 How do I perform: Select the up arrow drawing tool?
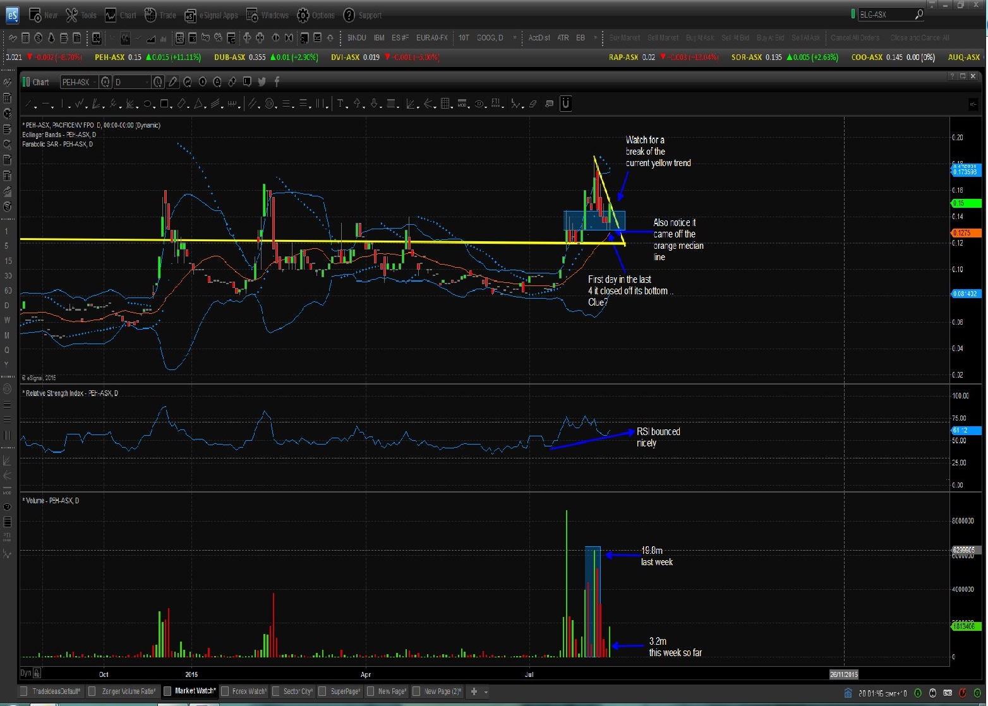pyautogui.click(x=357, y=104)
